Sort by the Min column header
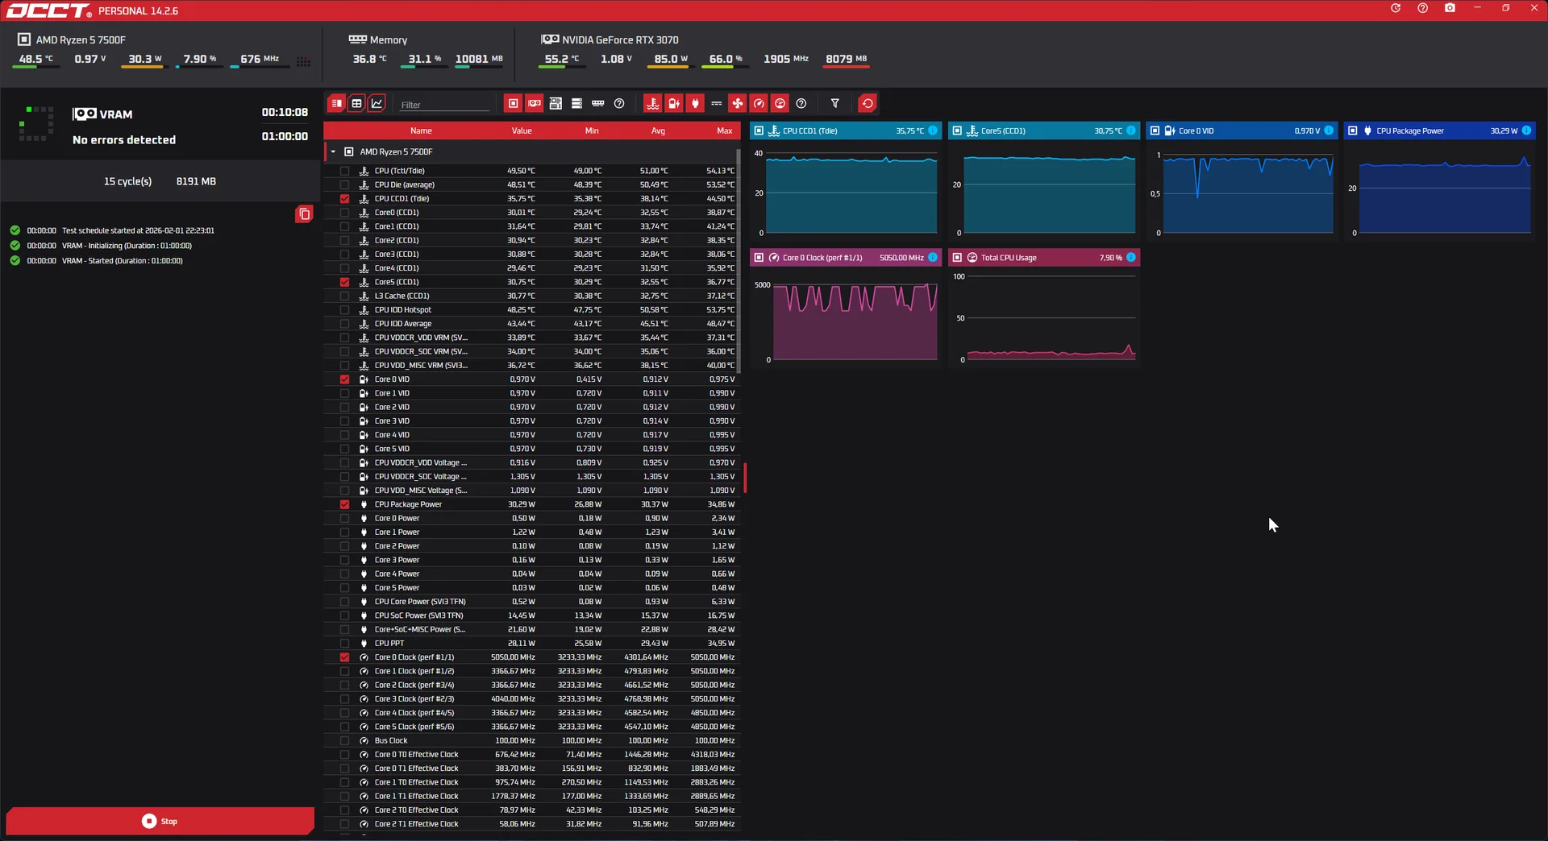 click(x=592, y=130)
